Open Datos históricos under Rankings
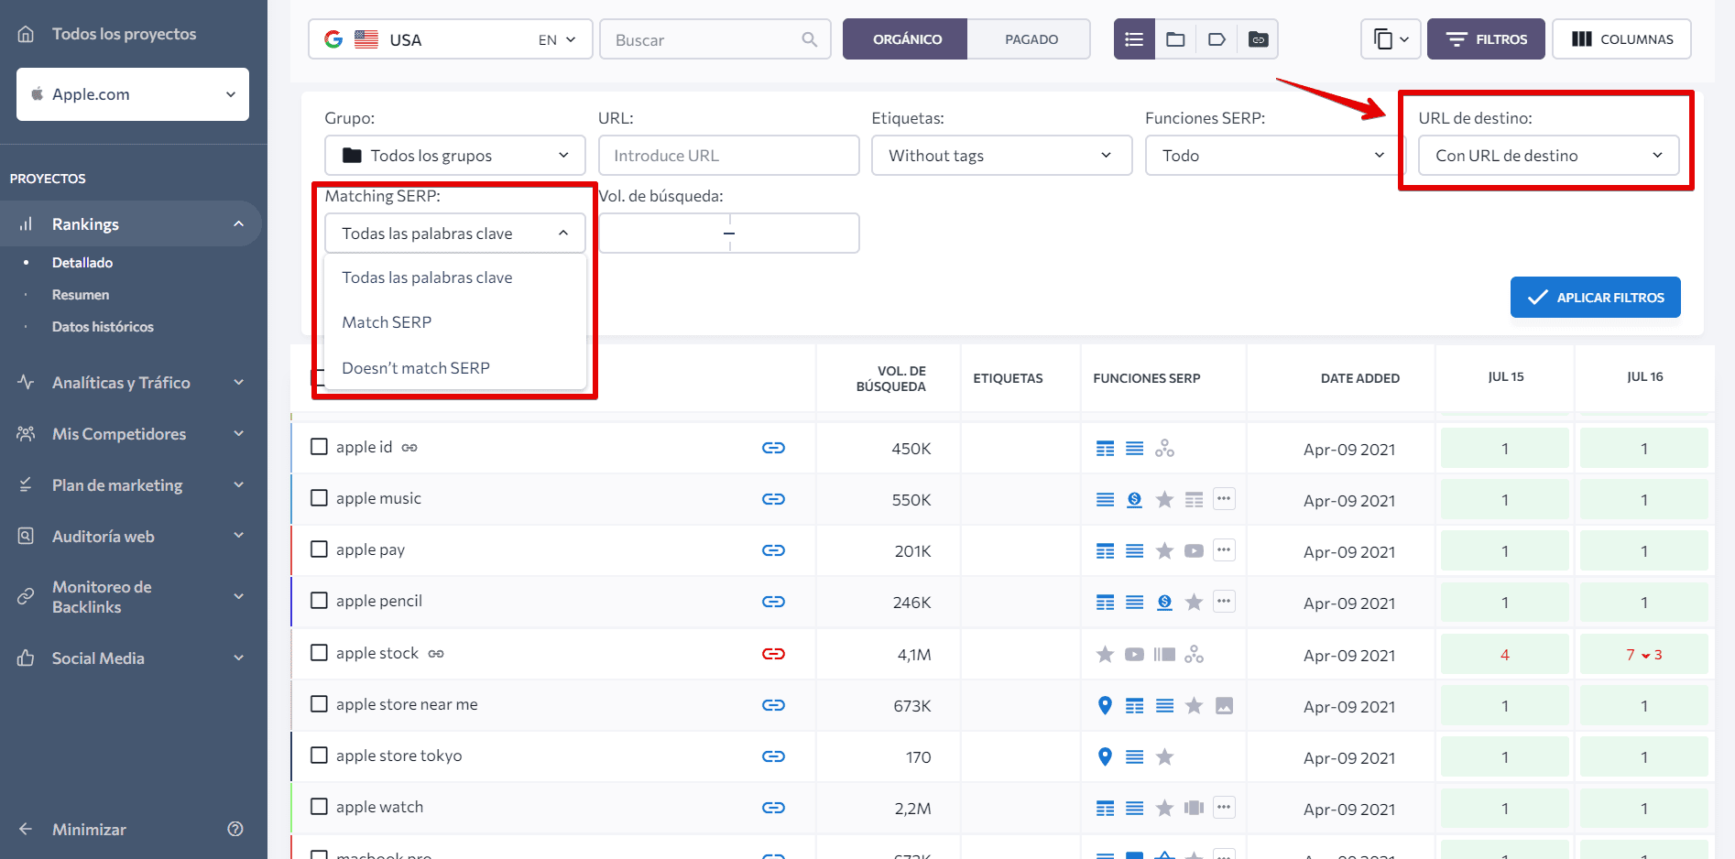1735x859 pixels. click(103, 327)
